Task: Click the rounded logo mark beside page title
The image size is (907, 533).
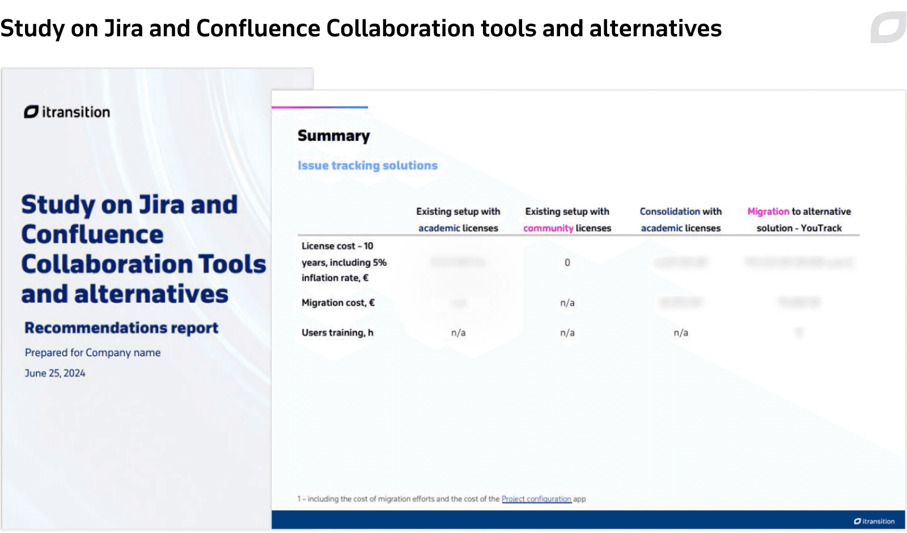Action: [888, 27]
